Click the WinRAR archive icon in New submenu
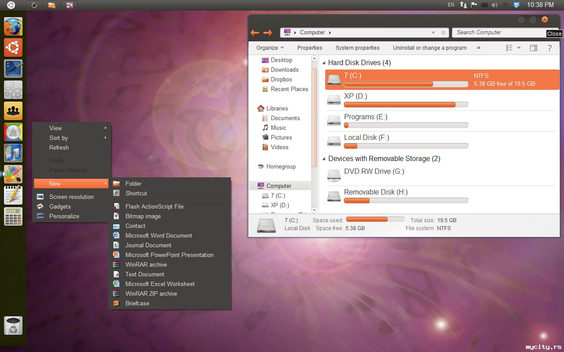 tap(116, 264)
